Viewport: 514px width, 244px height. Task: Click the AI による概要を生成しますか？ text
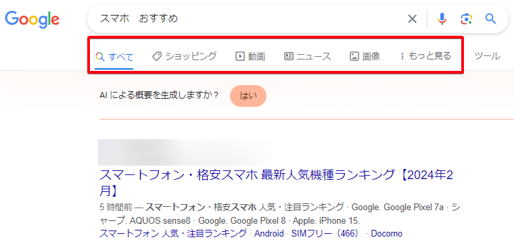[x=159, y=95]
